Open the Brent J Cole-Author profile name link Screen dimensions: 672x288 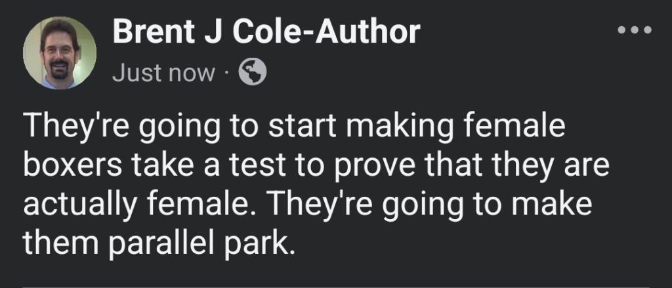(x=266, y=32)
